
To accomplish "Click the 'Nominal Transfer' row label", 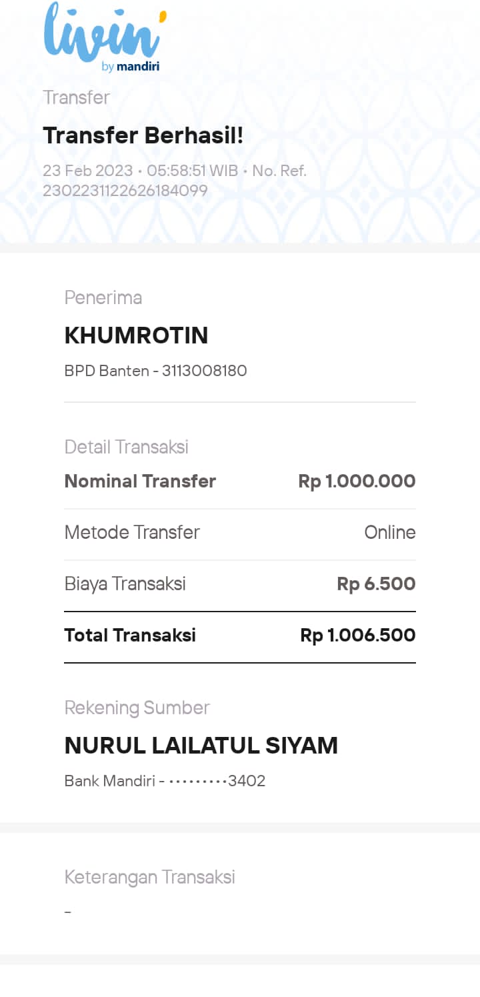I will pos(140,481).
